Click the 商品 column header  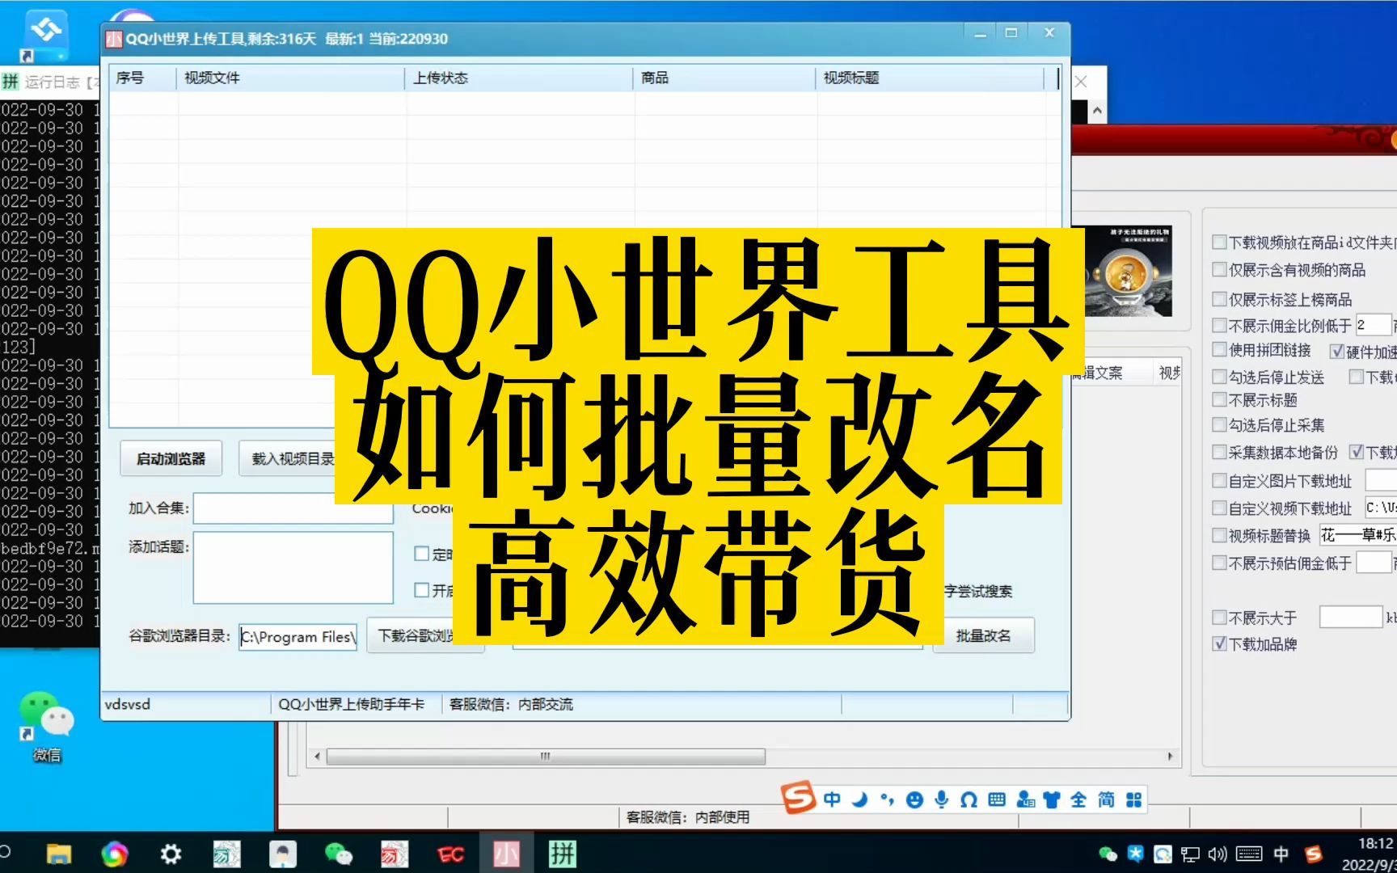tap(724, 78)
